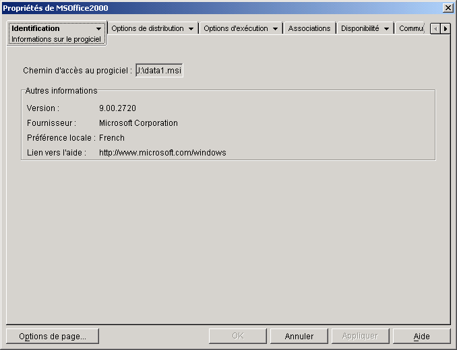
Task: Expand Options de distribution dropdown arrow
Action: pos(191,29)
